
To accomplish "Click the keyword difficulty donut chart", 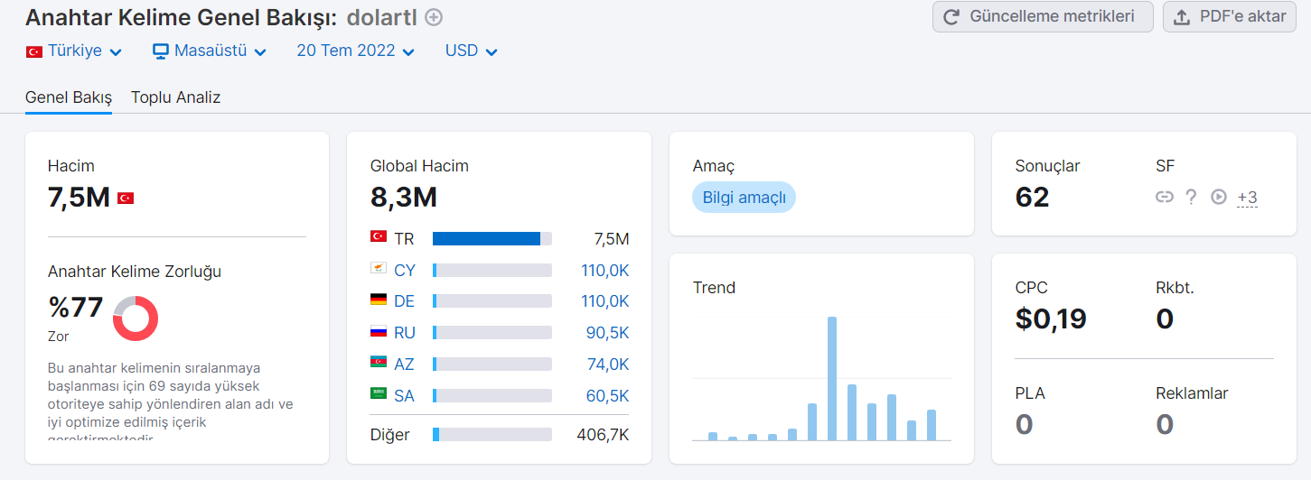I will [x=136, y=318].
